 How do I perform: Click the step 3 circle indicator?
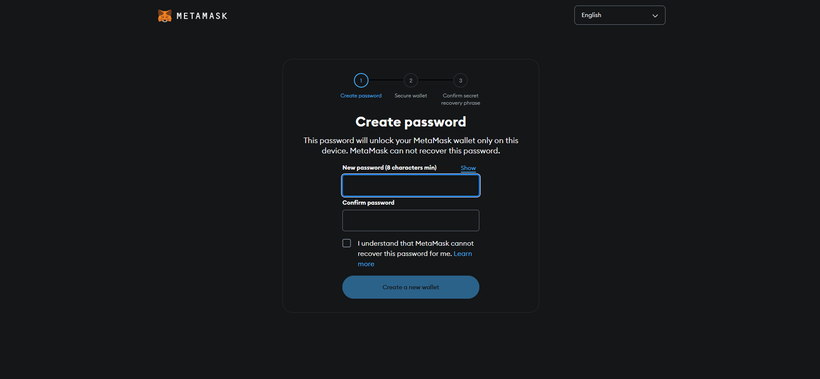click(461, 80)
